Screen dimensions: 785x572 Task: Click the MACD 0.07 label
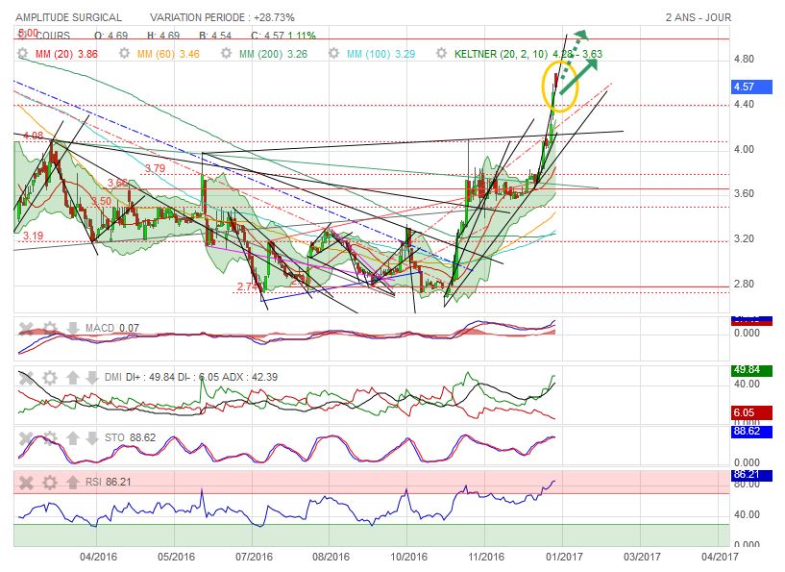click(x=112, y=328)
